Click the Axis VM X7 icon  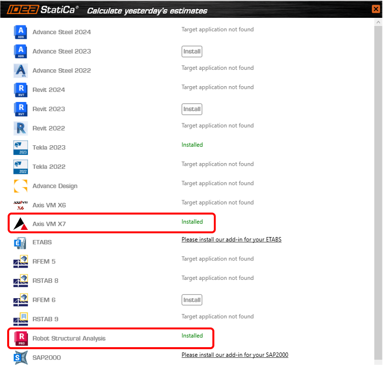point(20,224)
